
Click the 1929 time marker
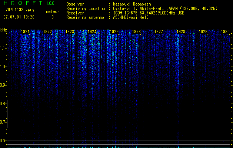tap(203, 32)
